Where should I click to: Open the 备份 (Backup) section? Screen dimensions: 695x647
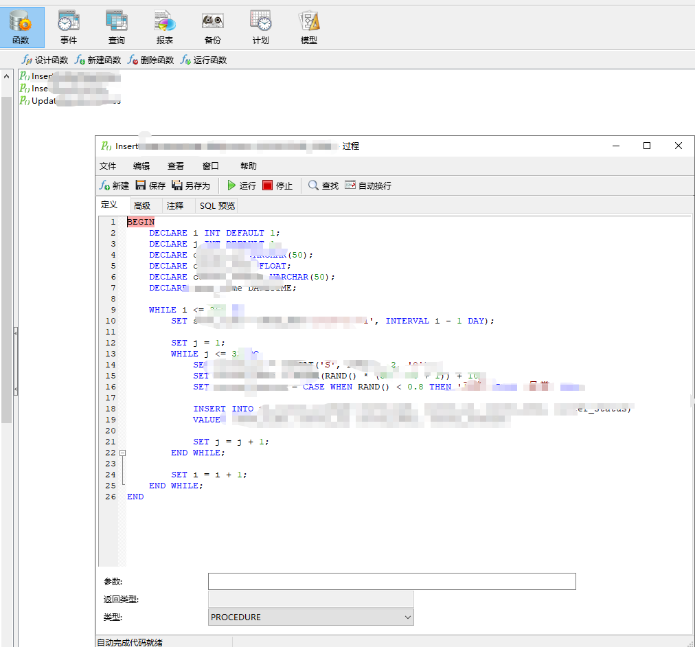point(213,27)
